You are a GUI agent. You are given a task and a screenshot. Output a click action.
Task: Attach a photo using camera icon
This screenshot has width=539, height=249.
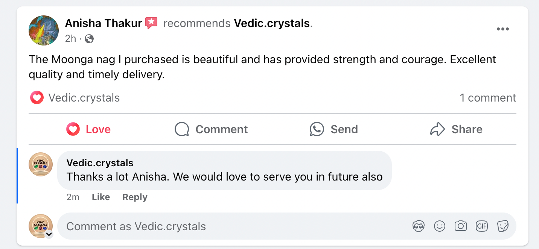(x=461, y=226)
